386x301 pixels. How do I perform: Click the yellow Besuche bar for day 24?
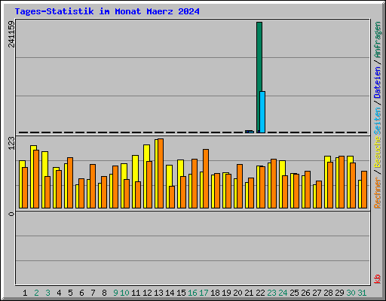pos(281,184)
